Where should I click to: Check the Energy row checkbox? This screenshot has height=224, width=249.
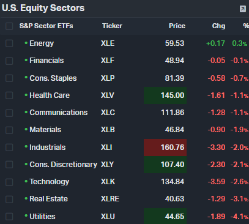9,43
